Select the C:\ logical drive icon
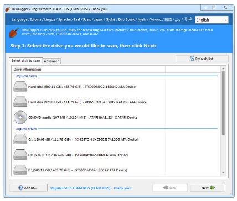237x201 pixels. click(x=20, y=139)
